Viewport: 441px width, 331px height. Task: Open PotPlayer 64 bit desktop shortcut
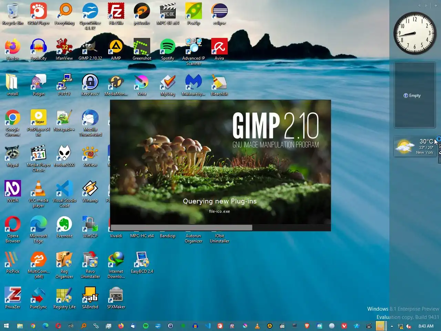tap(39, 123)
